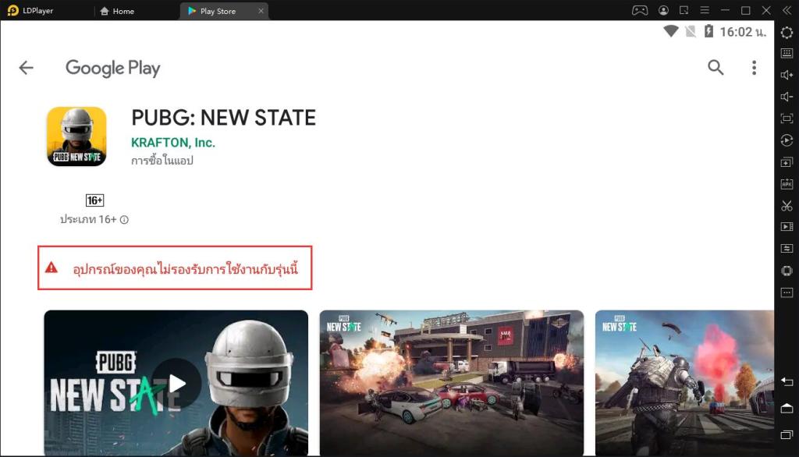The image size is (799, 457).
Task: Close the Play Store tab
Action: coord(261,11)
